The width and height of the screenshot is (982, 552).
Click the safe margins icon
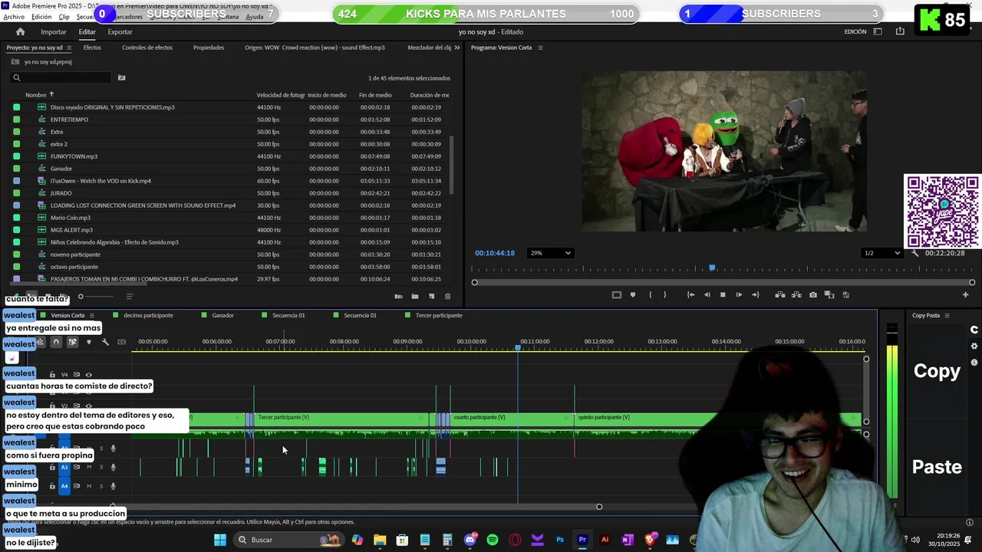pos(616,295)
